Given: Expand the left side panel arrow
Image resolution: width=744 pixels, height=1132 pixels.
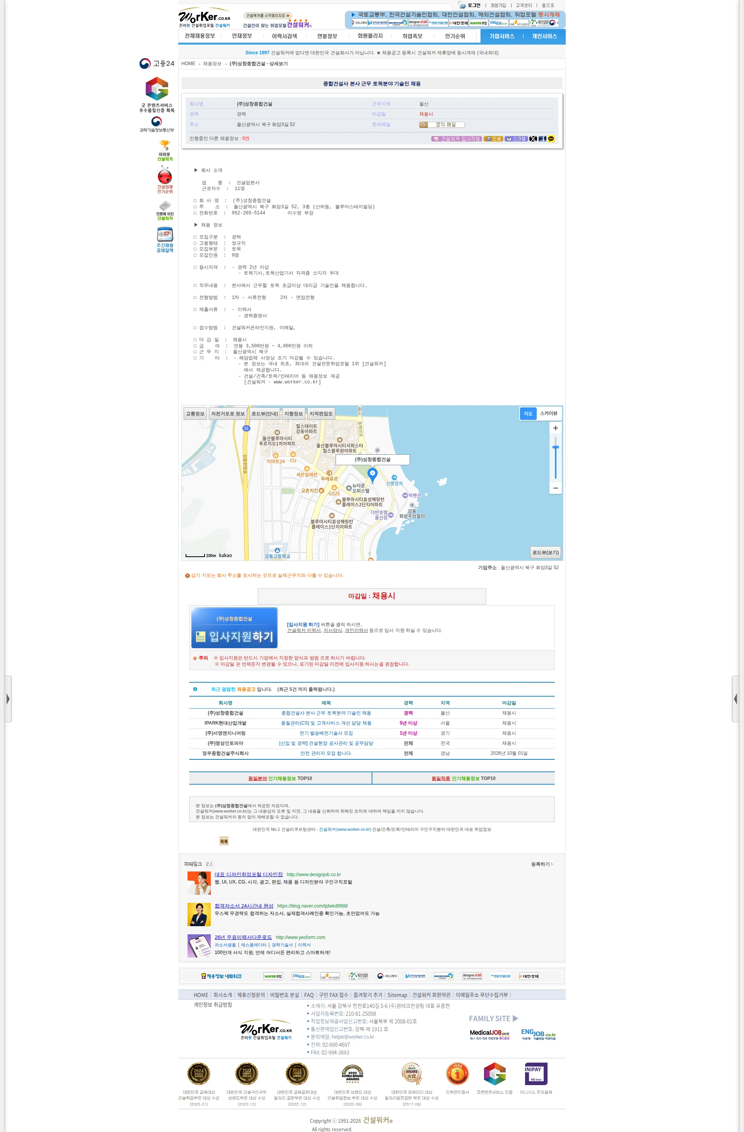Looking at the screenshot, I should tap(8, 699).
